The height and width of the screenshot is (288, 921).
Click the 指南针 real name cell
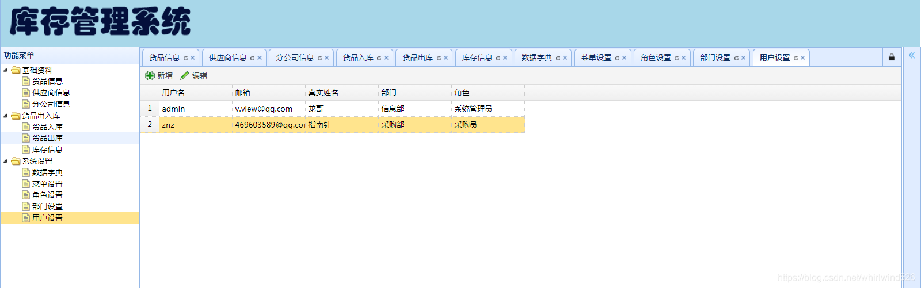[342, 125]
